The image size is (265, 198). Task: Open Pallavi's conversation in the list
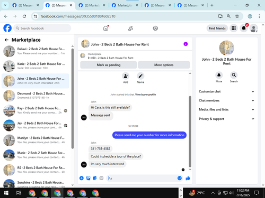pos(36,51)
